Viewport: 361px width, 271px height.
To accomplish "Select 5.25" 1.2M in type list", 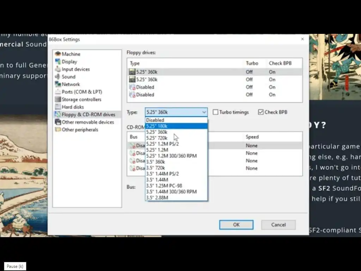I will click(176, 150).
